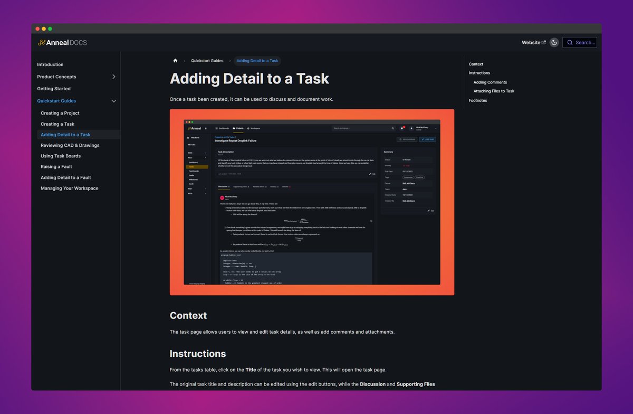Open the Managing Your Workspace guide
The height and width of the screenshot is (414, 633).
pyautogui.click(x=70, y=188)
